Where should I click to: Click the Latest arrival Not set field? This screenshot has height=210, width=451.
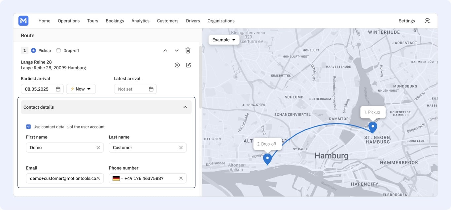click(135, 89)
